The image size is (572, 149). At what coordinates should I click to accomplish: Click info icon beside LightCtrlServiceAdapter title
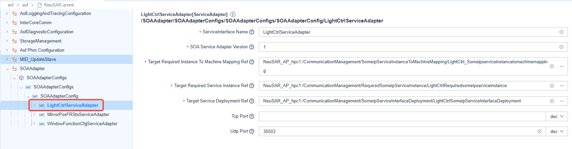(233, 14)
